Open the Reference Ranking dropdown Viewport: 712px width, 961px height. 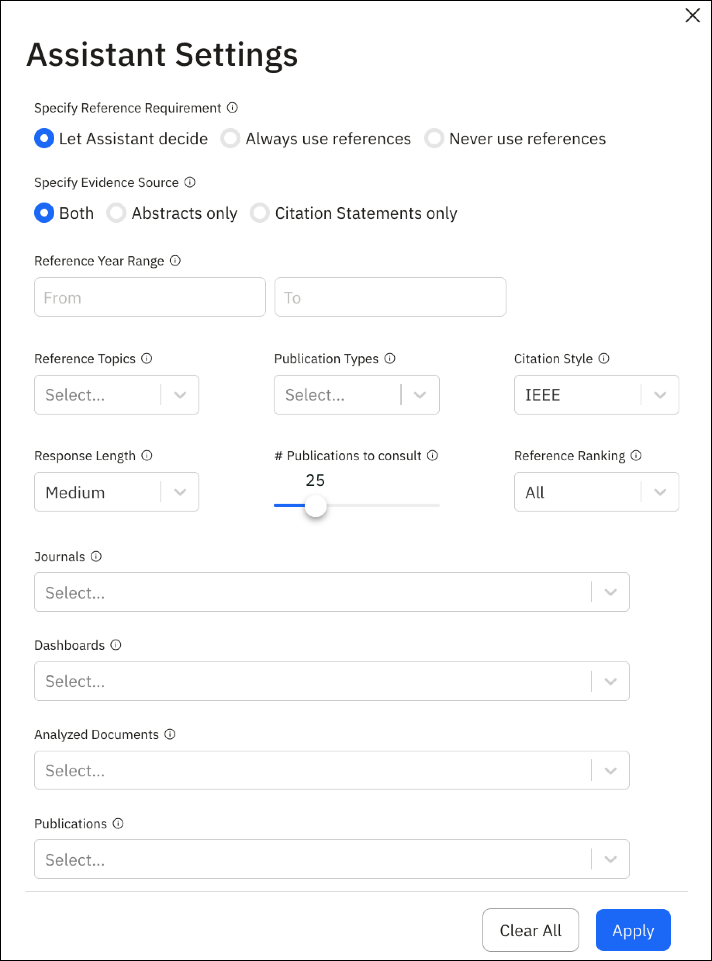pos(596,492)
